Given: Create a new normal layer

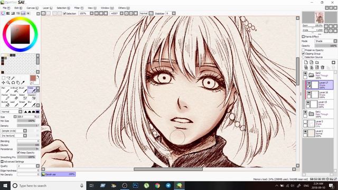Looking at the screenshot, I should (x=306, y=62).
